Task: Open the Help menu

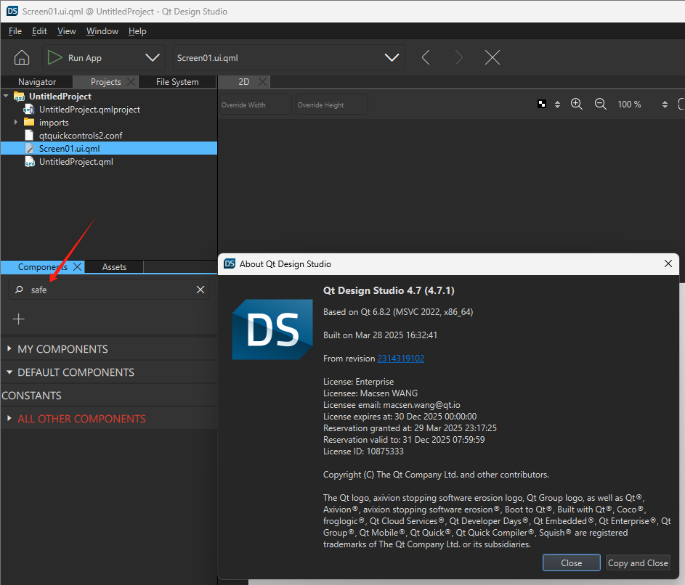Action: coord(137,31)
